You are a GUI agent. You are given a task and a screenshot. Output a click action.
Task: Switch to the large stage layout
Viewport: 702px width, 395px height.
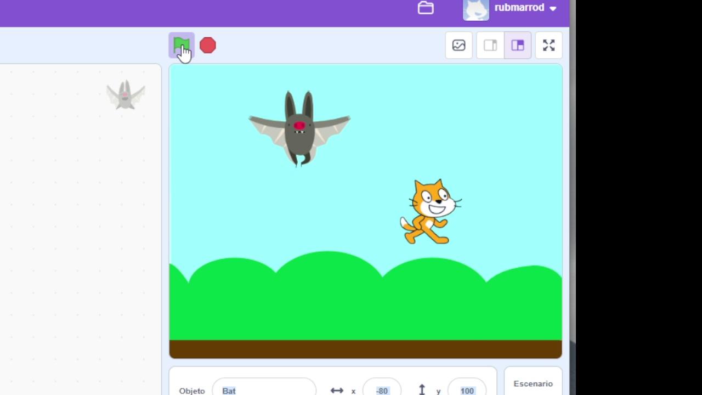pyautogui.click(x=518, y=45)
